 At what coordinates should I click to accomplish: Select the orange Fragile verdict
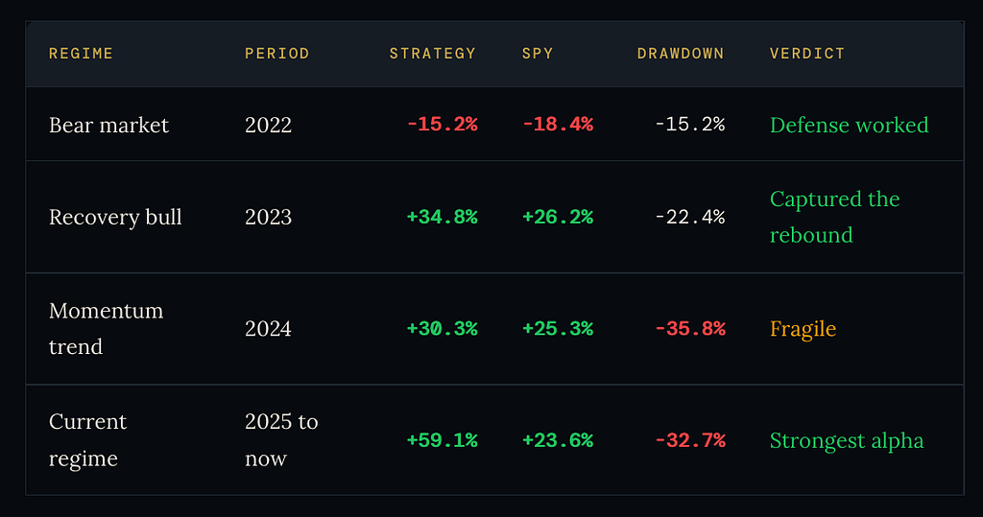tap(803, 329)
